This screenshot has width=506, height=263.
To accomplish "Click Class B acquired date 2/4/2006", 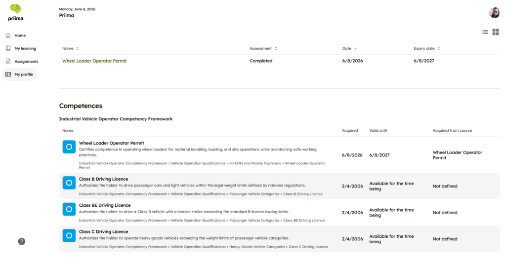I will point(352,187).
